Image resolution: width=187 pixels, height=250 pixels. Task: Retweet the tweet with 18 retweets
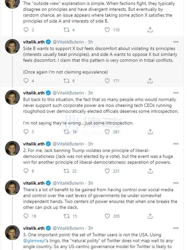tap(67, 132)
